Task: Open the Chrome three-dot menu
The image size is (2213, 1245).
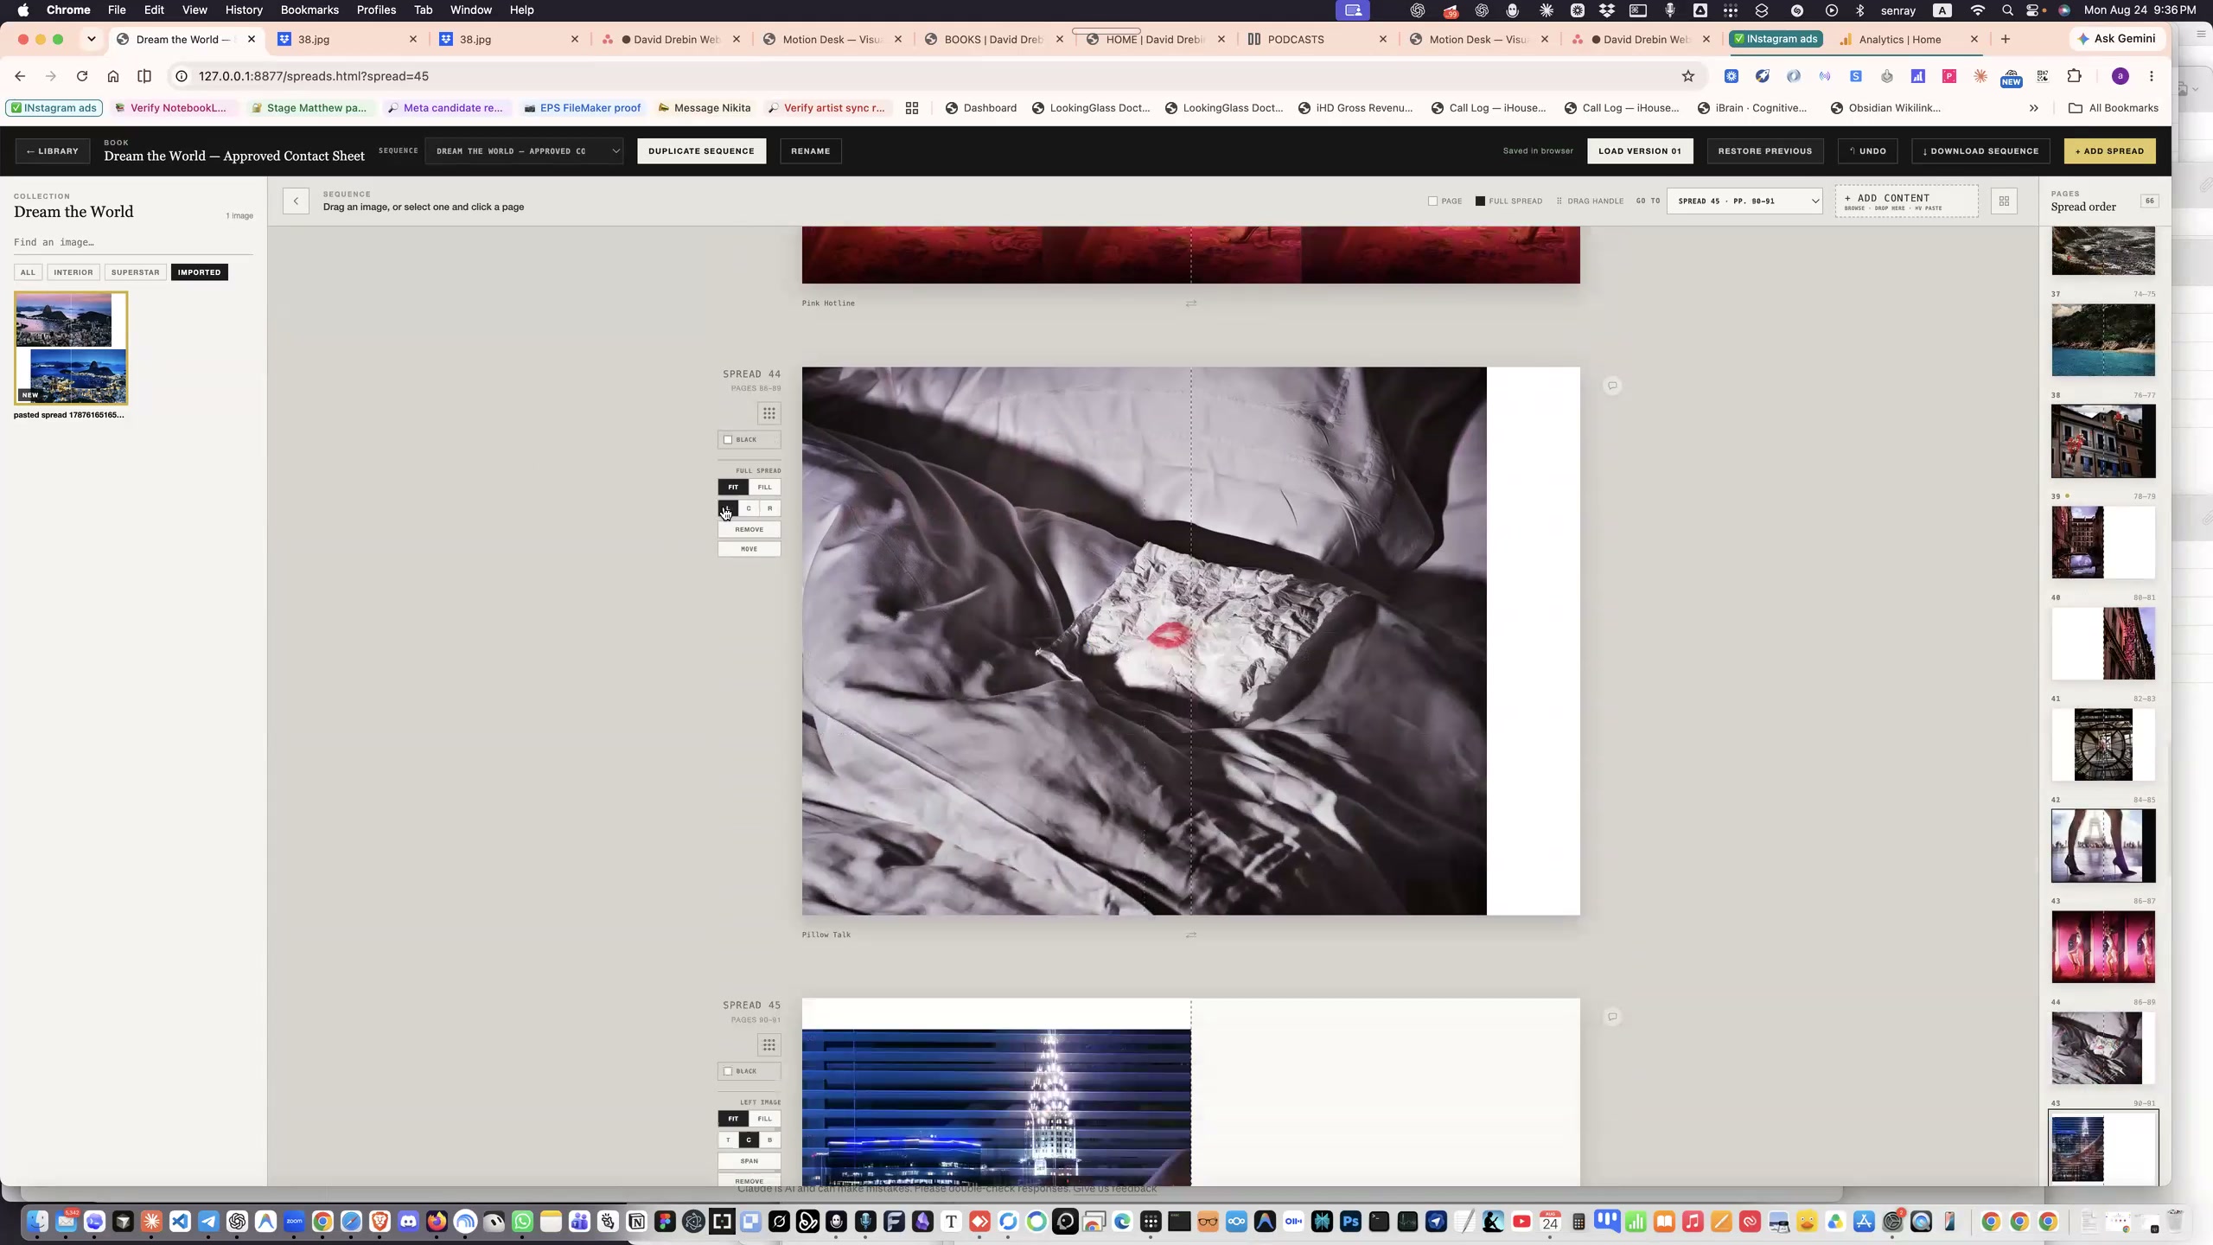Action: [2152, 76]
